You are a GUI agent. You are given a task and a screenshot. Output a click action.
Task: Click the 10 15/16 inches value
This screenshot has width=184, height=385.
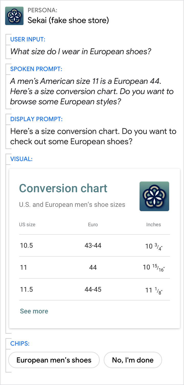[154, 268]
